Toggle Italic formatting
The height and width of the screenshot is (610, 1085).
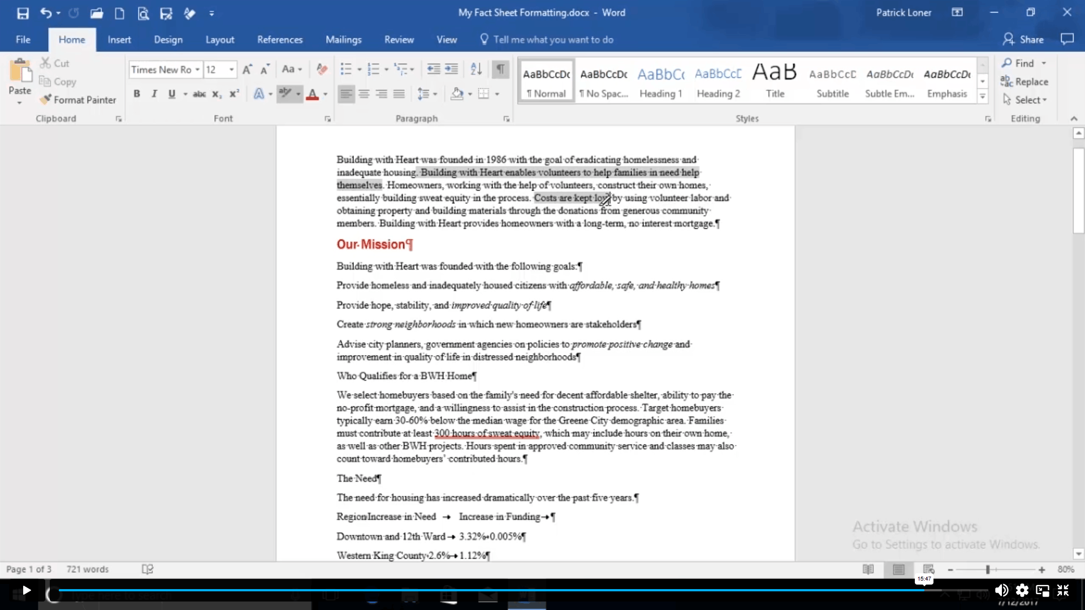click(x=154, y=94)
